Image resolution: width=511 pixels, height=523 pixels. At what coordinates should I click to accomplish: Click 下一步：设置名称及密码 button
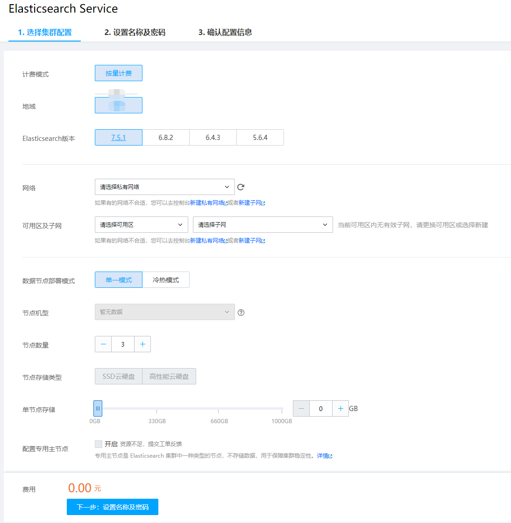coord(113,507)
